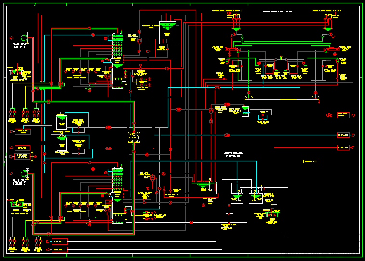Click the BALL MILL 2 box

point(60,249)
